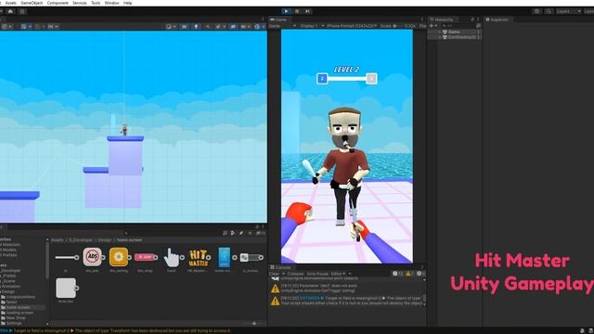Open the Game view mode dropdown
Image resolution: width=594 pixels, height=334 pixels.
point(282,26)
